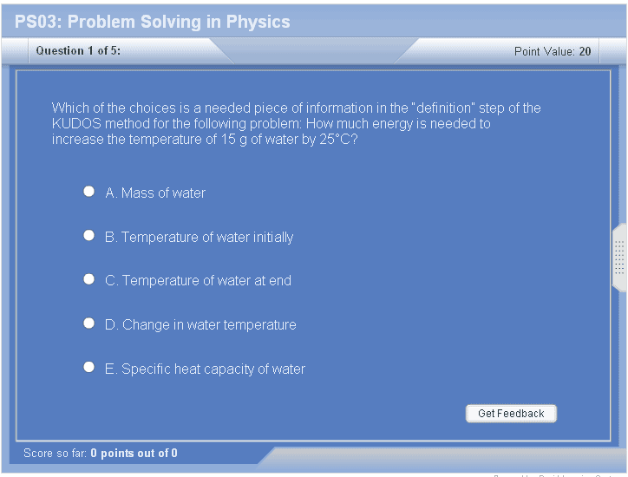Pick the radio button for option C
Screen dimensions: 628x477
[x=88, y=279]
